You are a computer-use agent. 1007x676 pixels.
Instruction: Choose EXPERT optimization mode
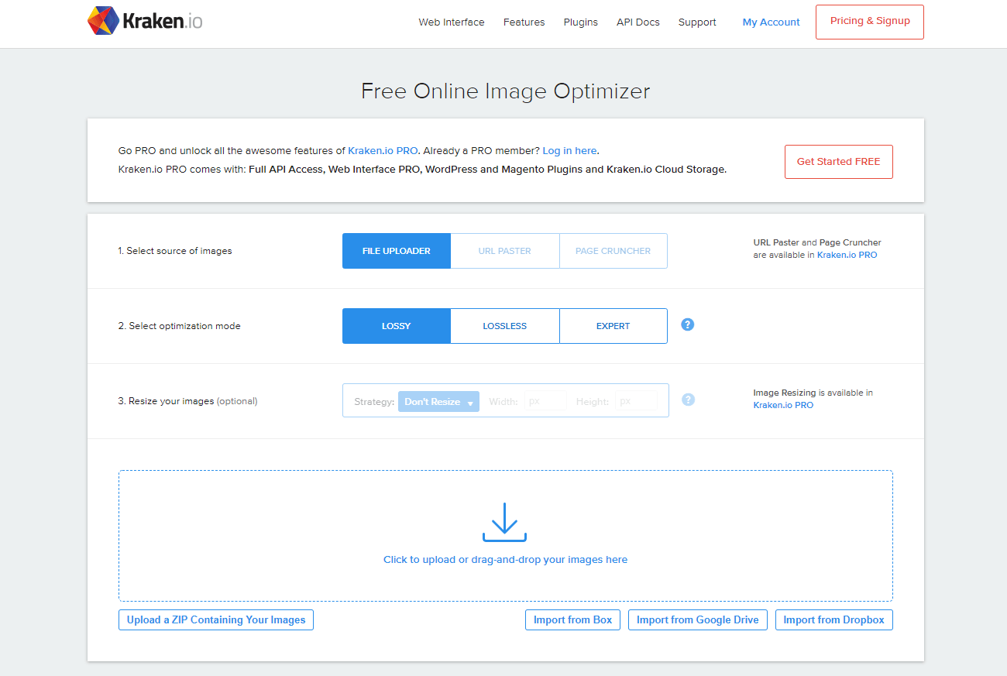tap(613, 326)
